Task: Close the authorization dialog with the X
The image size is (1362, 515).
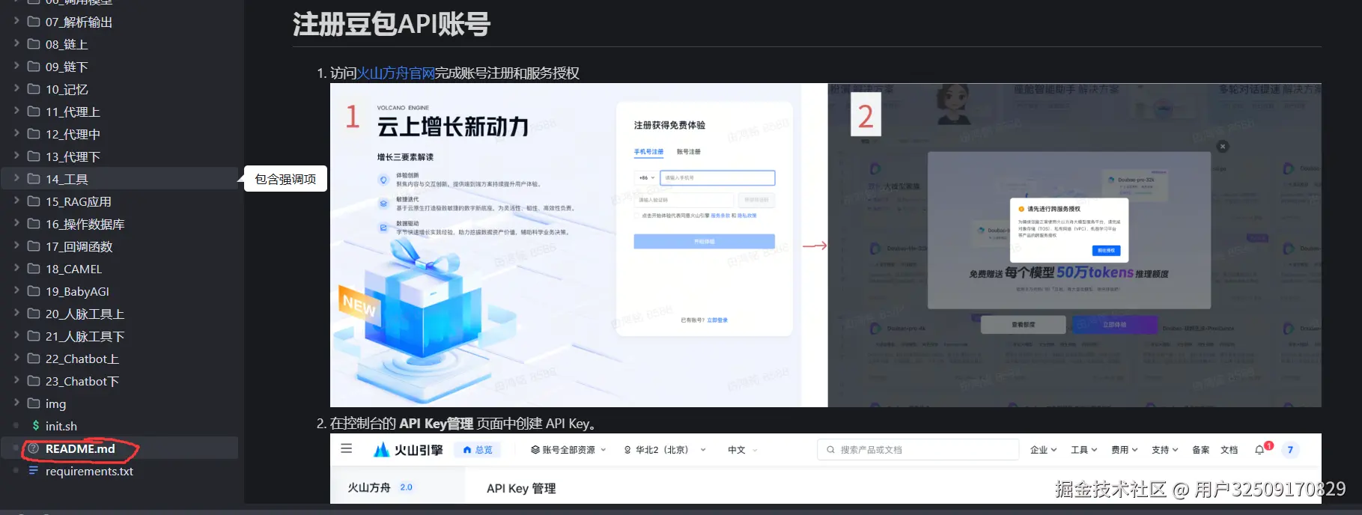Action: [1223, 147]
